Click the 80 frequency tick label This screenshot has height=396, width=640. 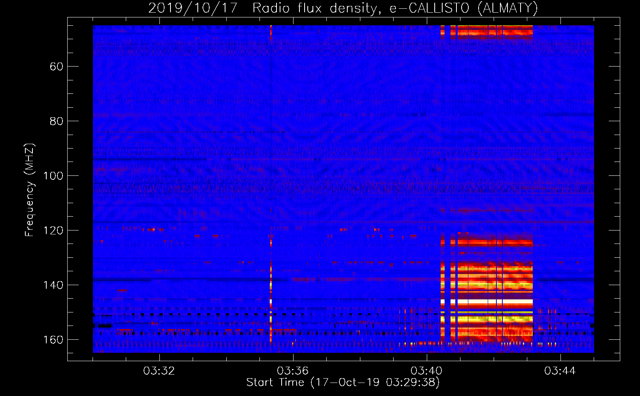pos(57,121)
